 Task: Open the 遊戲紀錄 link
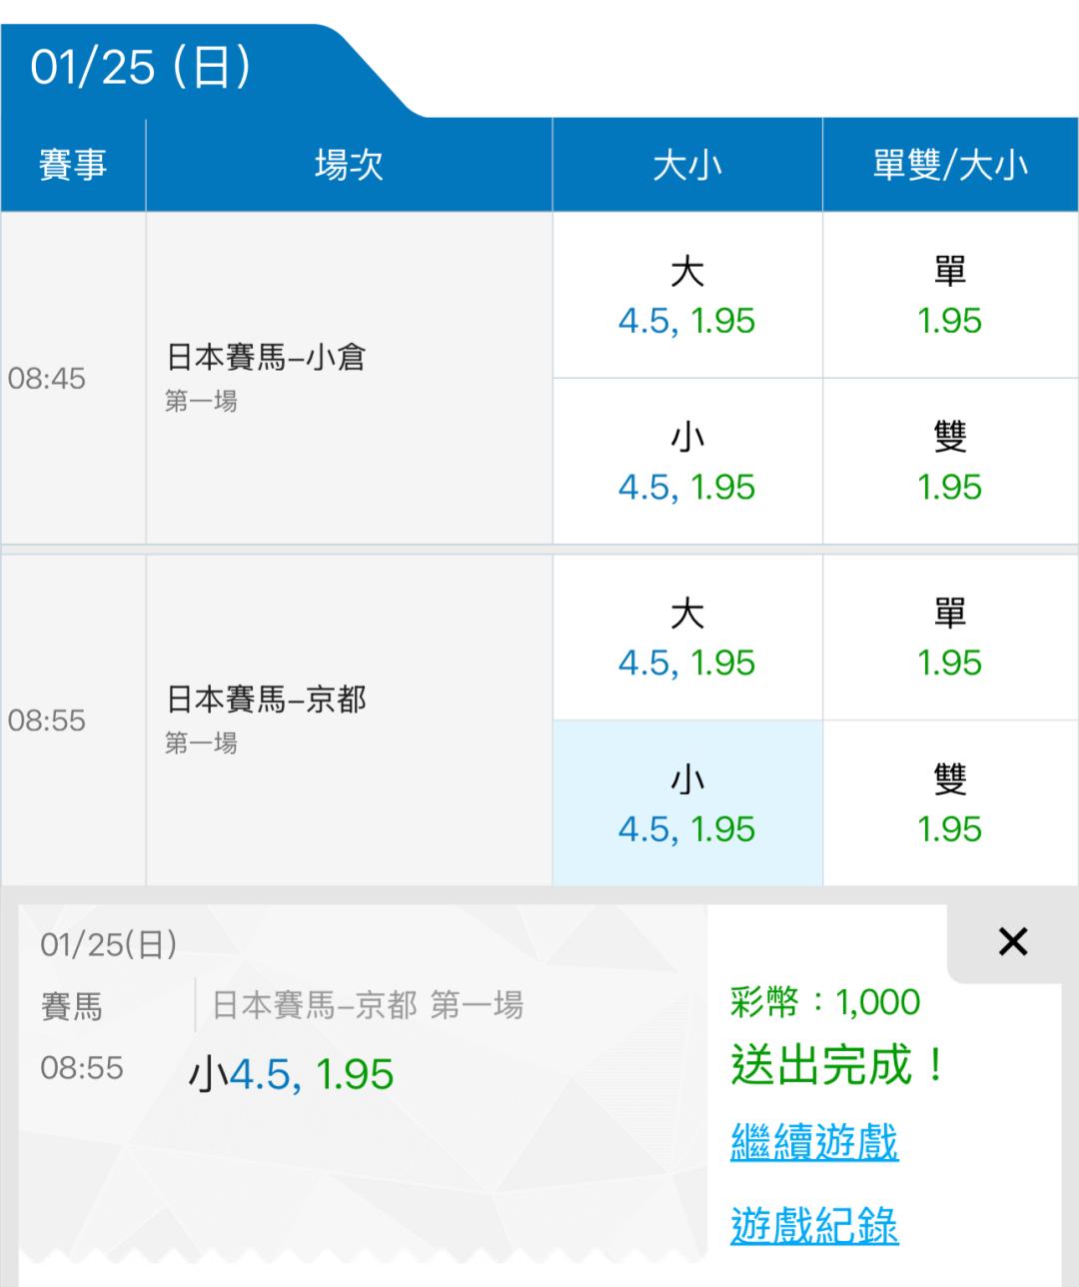pos(814,1225)
